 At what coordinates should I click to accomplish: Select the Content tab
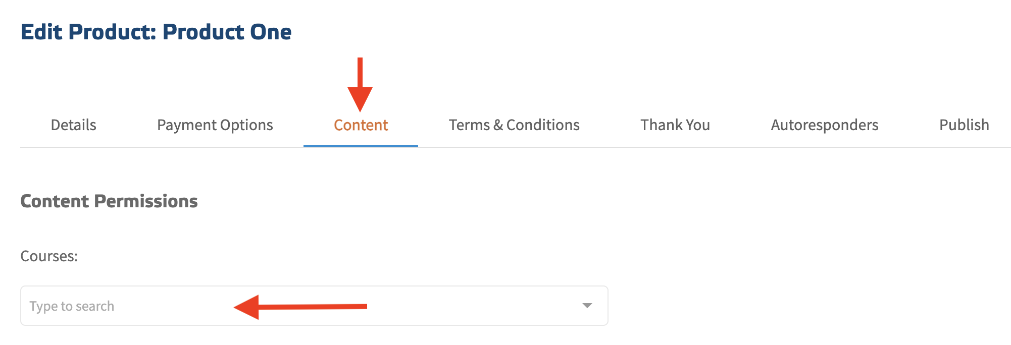pos(361,125)
